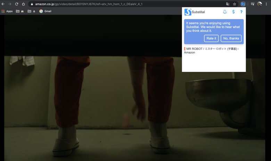Open the Chrome three-dot menu

(x=266, y=4)
